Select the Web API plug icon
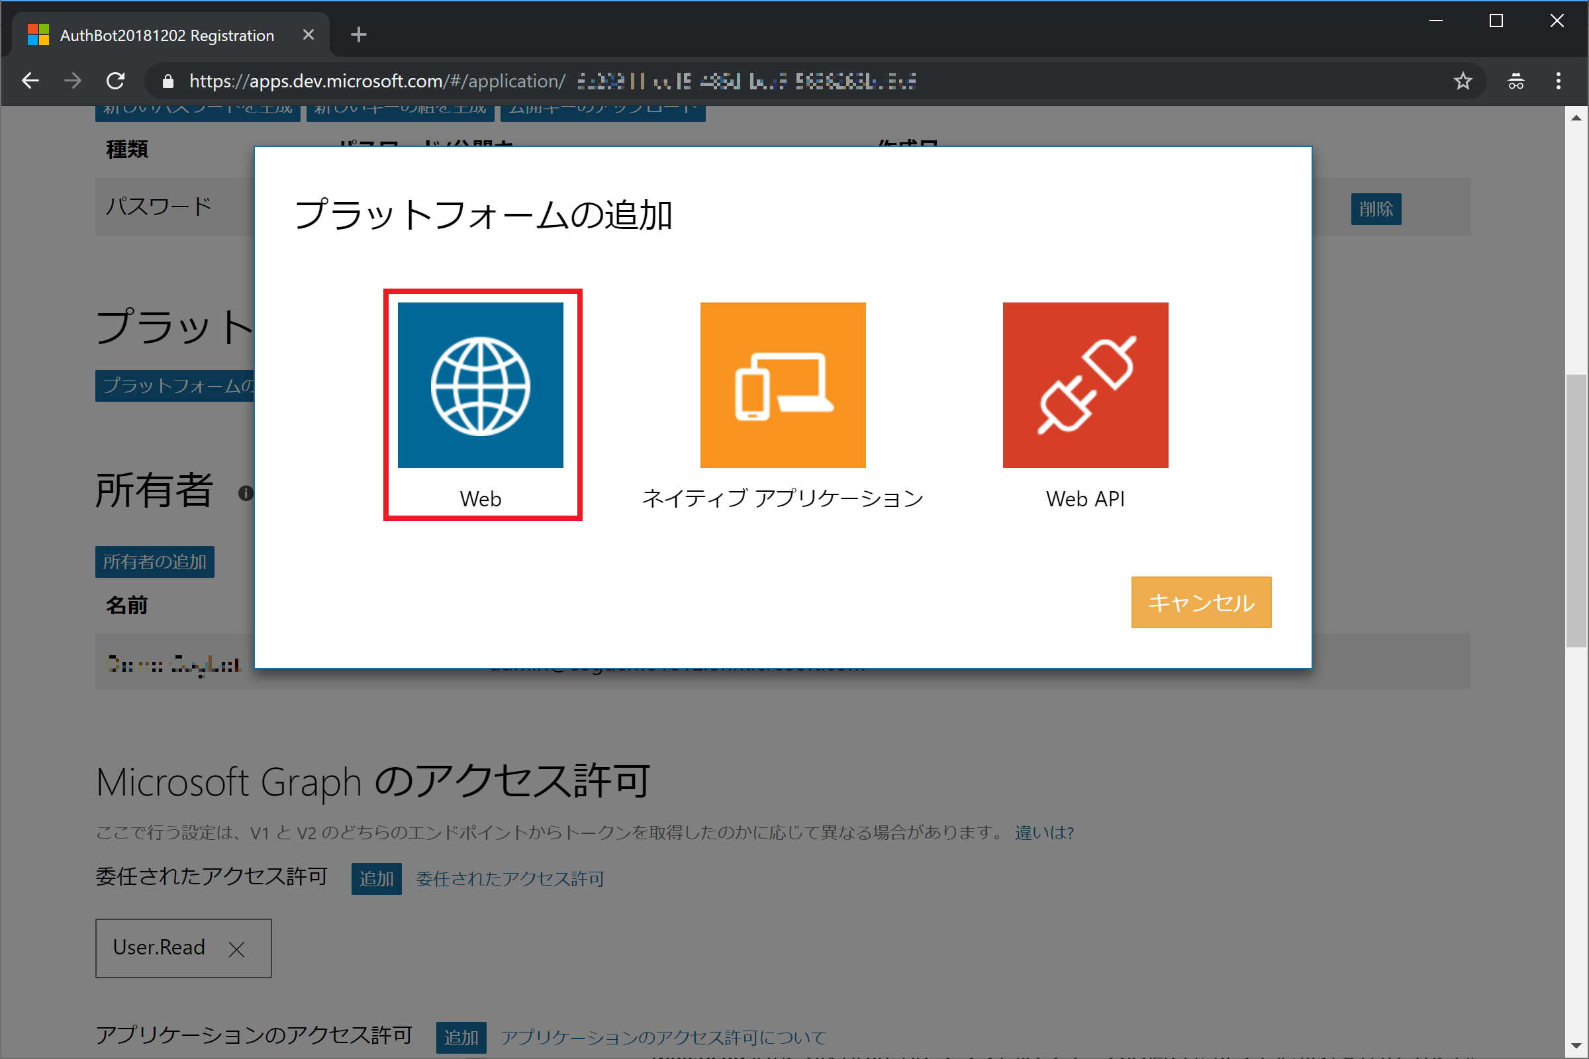This screenshot has height=1059, width=1589. point(1085,385)
